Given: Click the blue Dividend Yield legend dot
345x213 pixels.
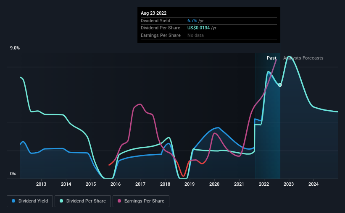Looking at the screenshot, I should pos(13,201).
